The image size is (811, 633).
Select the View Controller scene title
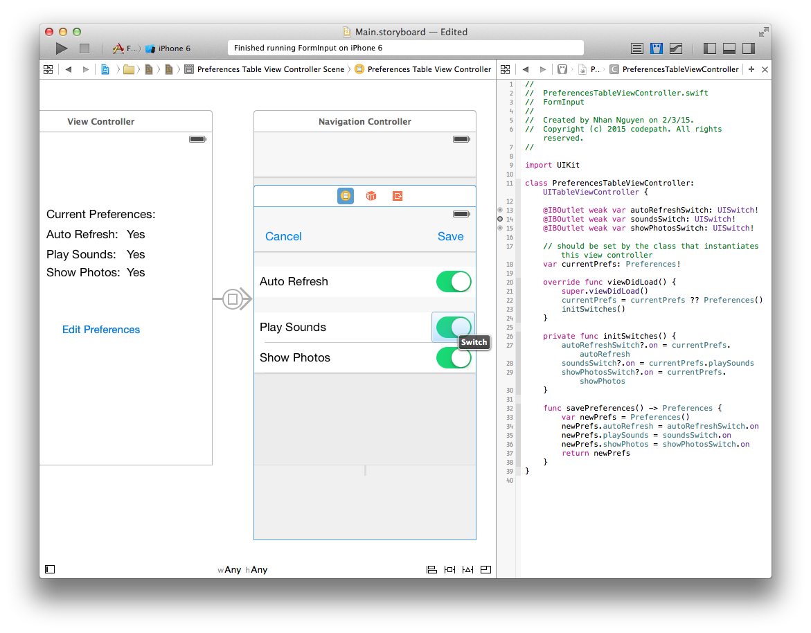click(x=101, y=121)
